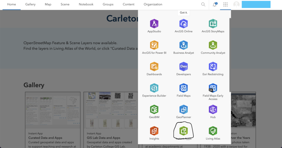Screen dimensions: 282x148
Task: Go to the Groups tab
Action: tap(108, 4)
